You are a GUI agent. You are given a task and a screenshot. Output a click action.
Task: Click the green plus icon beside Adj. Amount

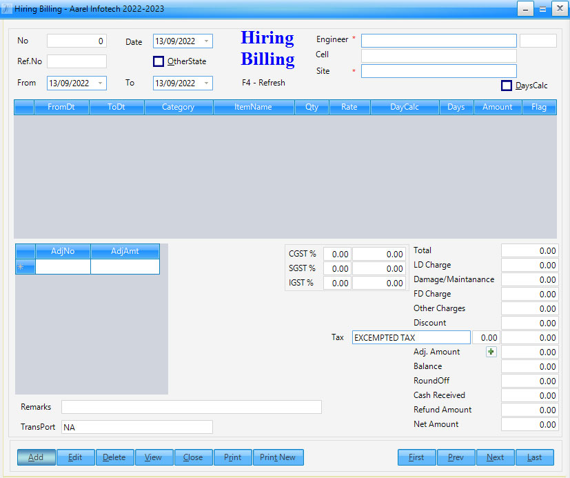pos(491,352)
